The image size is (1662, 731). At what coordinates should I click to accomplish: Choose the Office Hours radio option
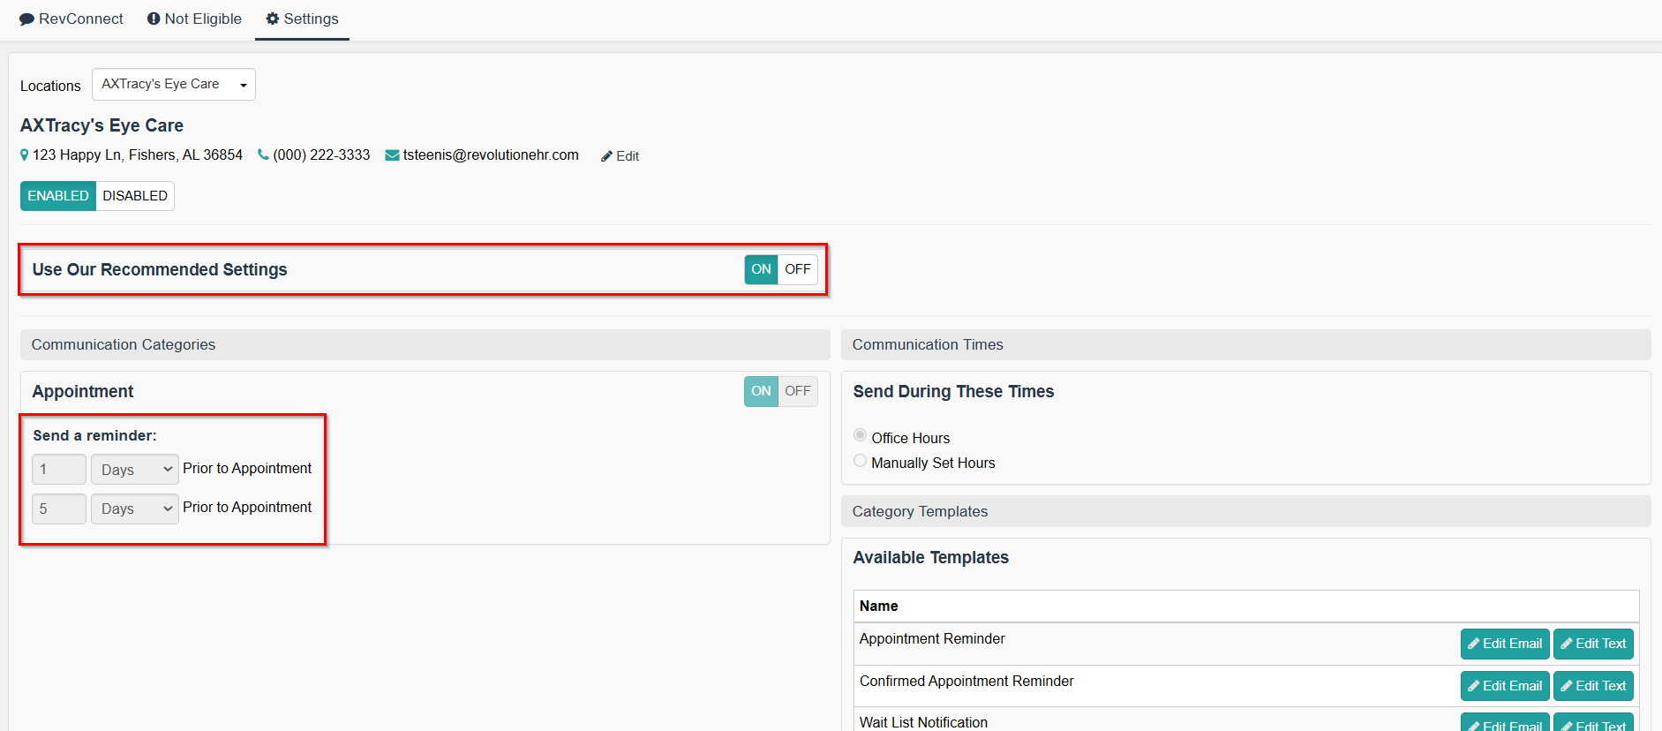click(860, 435)
